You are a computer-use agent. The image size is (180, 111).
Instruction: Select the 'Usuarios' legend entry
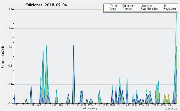(x=146, y=6)
